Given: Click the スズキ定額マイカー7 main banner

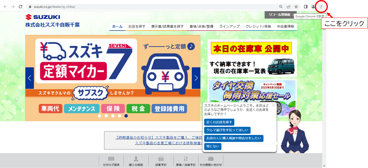Looking at the screenshot, I should coord(113,78).
